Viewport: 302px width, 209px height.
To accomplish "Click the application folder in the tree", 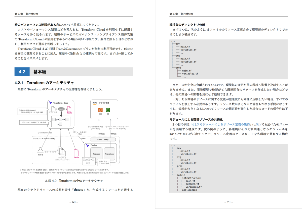I will (190, 190).
